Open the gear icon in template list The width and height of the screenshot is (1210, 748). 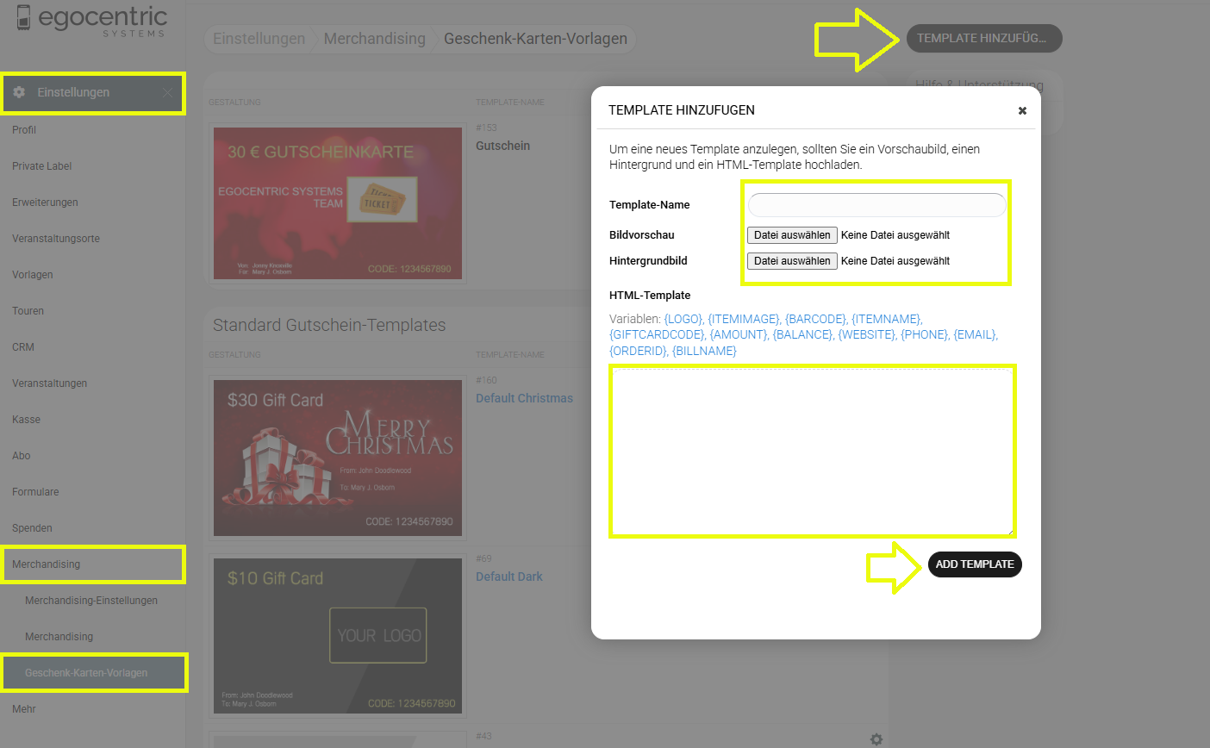tap(876, 739)
